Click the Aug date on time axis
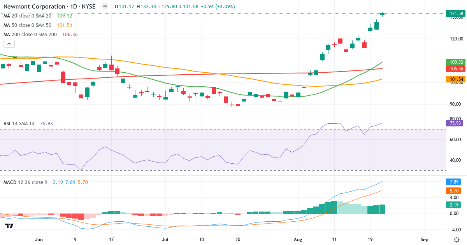The height and width of the screenshot is (245, 467). [298, 239]
